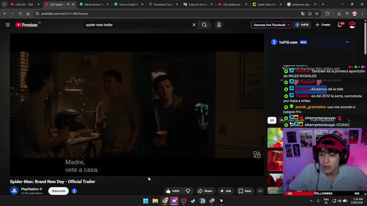View site information icon in address bar
Viewport: 367px width, 206px height.
coord(37,13)
